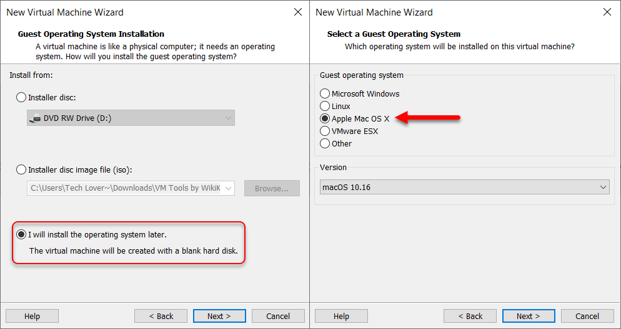The width and height of the screenshot is (621, 329).
Task: Cancel the Guest OS Installation wizard
Action: tap(278, 316)
